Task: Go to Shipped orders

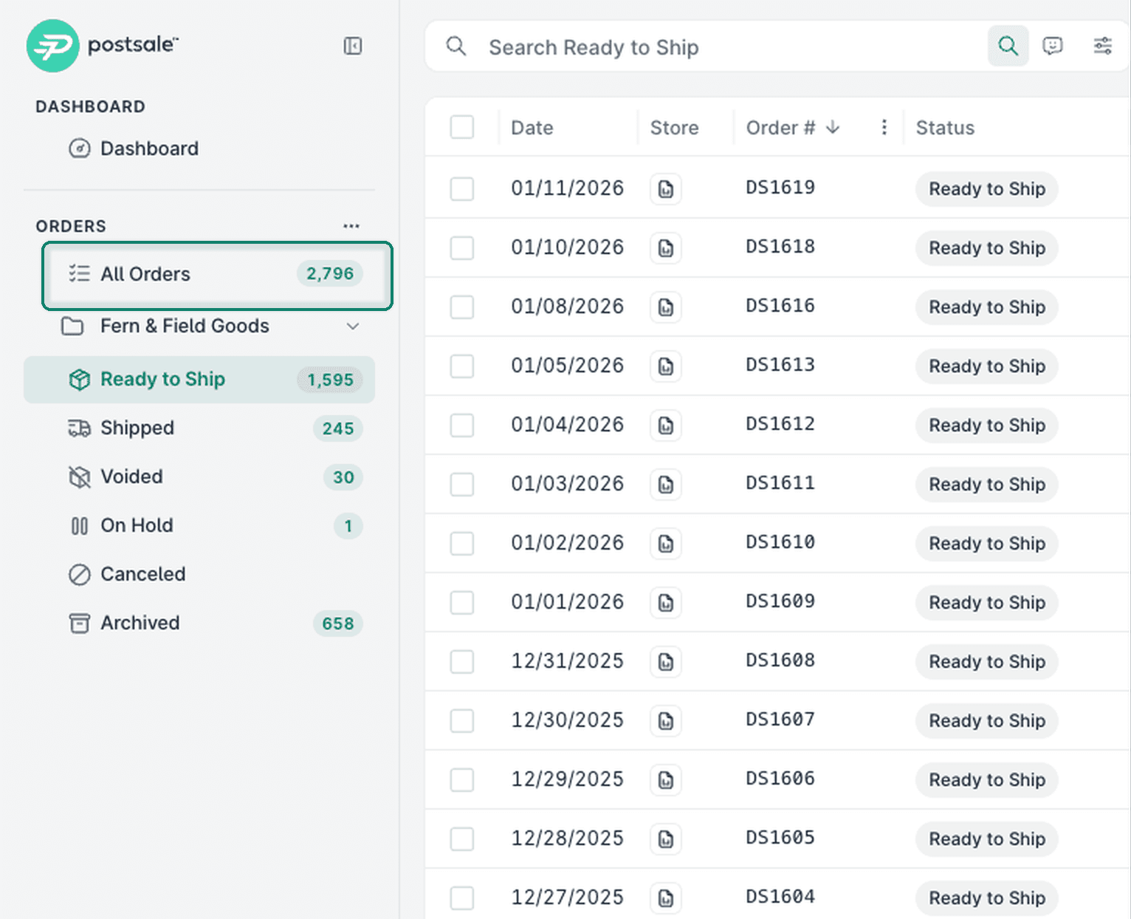Action: tap(199, 428)
